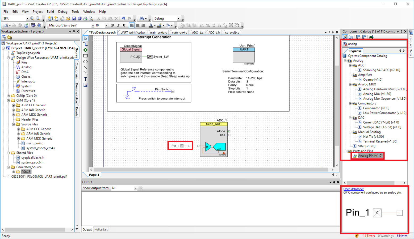Open the Debug configuration dropdown
414x239 pixels.
pyautogui.click(x=178, y=19)
